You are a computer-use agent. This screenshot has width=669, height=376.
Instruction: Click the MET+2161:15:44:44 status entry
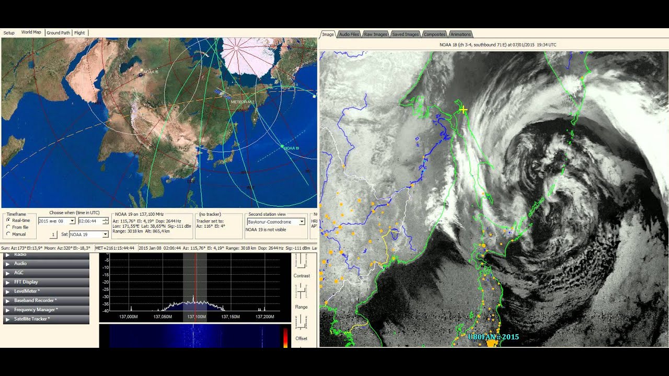[115, 248]
